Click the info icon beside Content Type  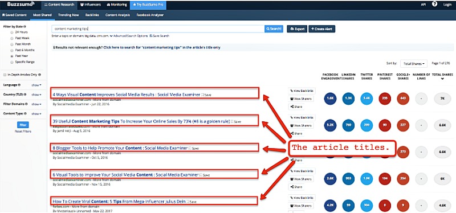[x=25, y=114]
